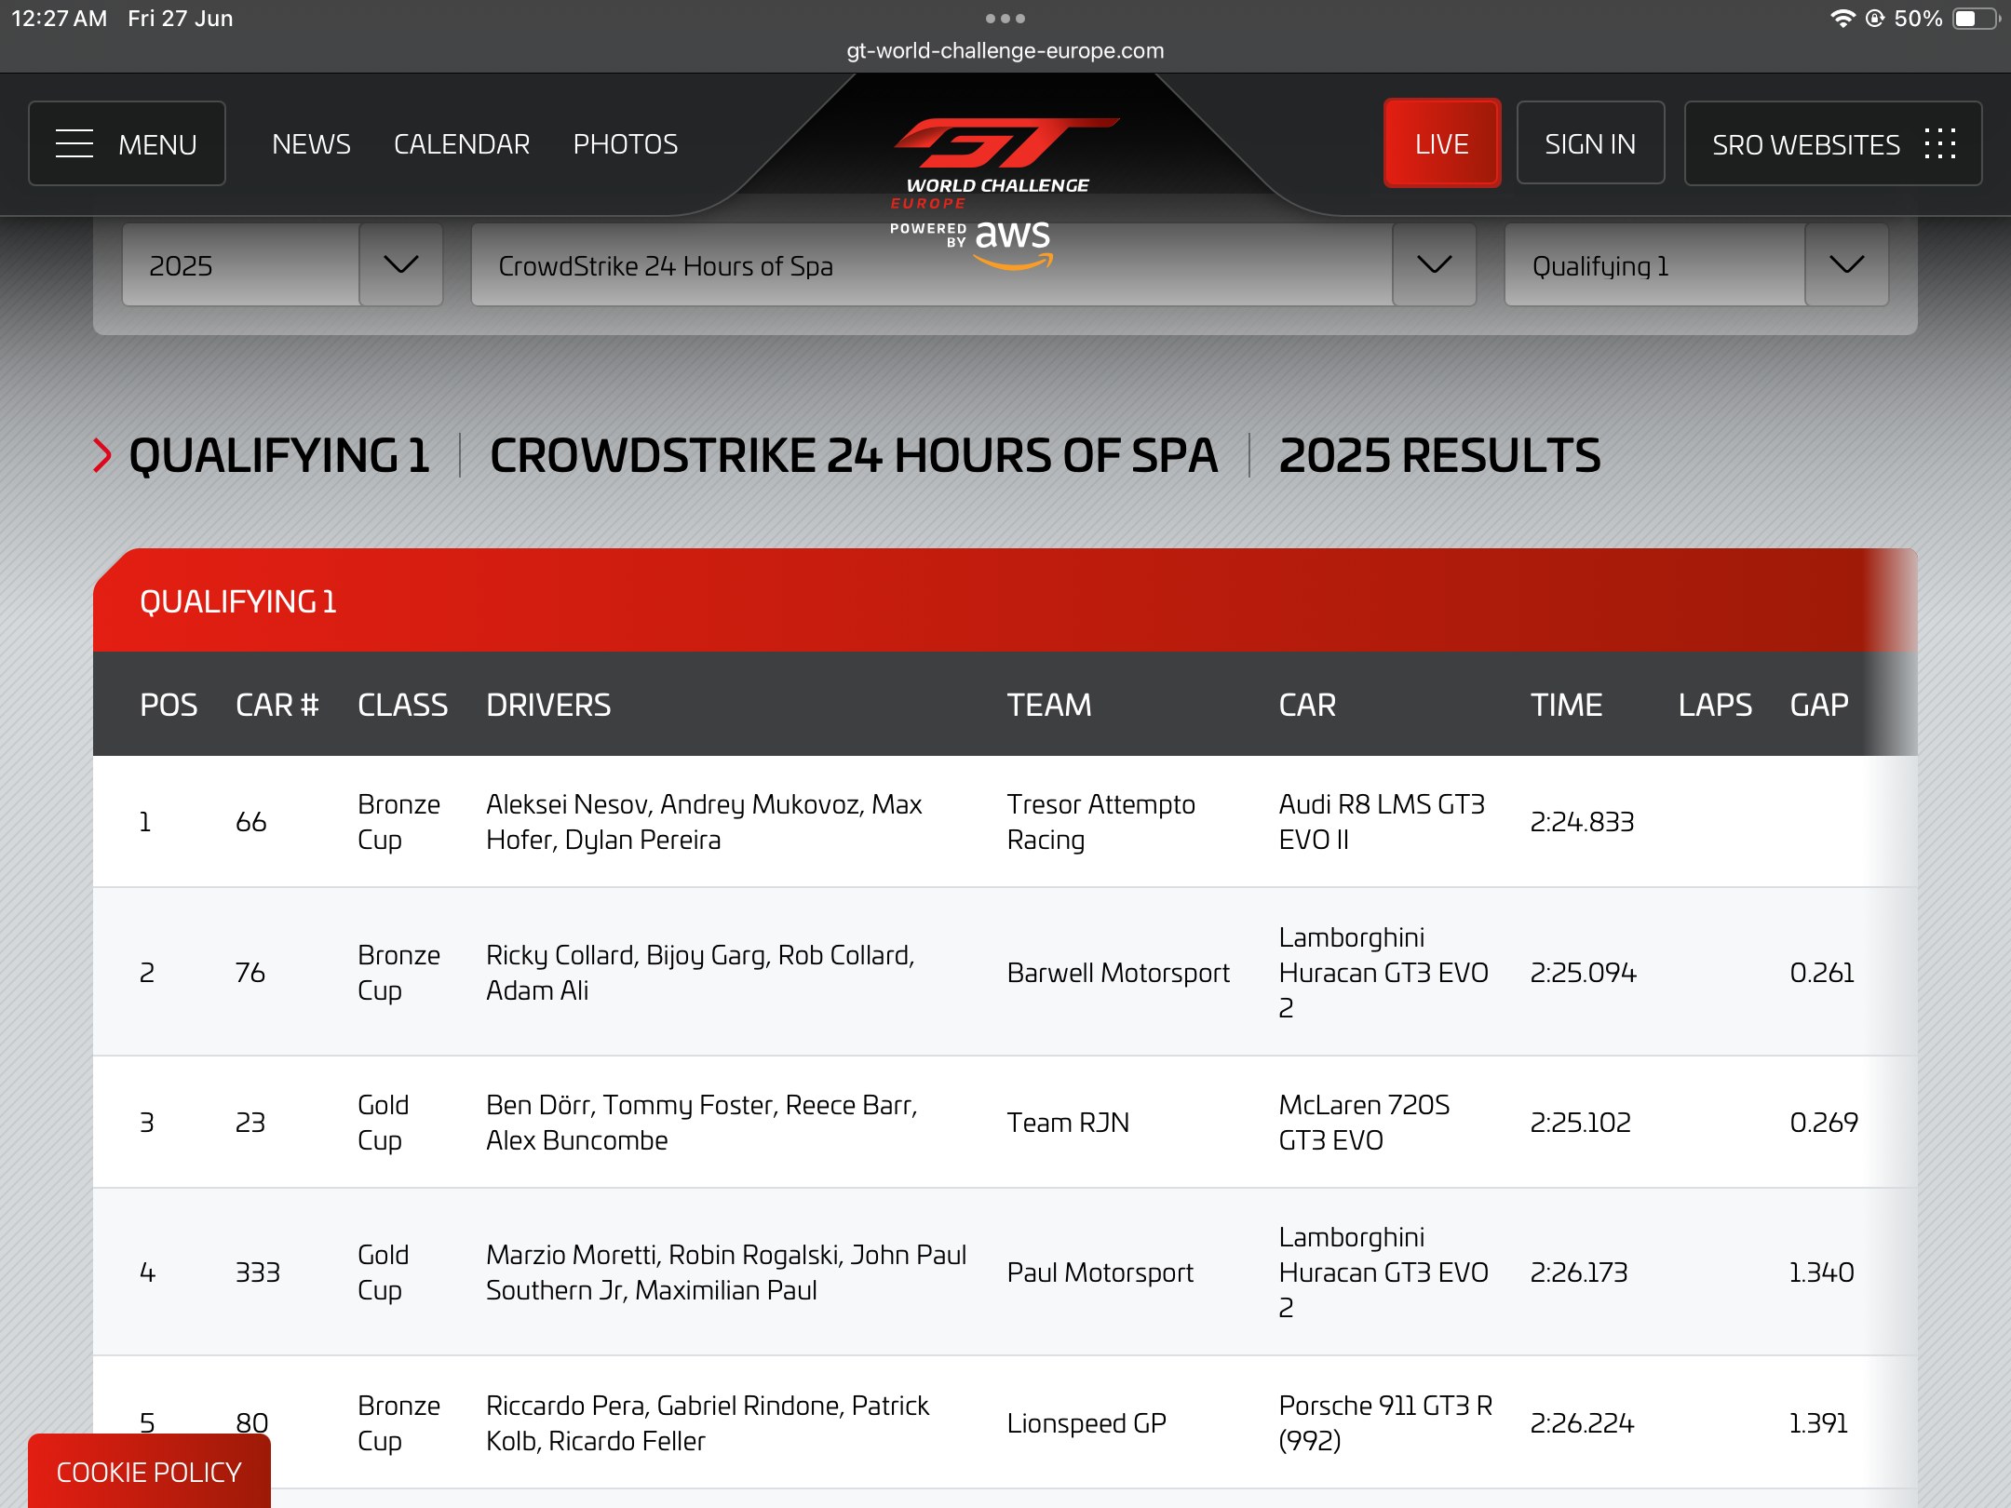Viewport: 2011px width, 1508px height.
Task: Click the 2:26.224 lap time
Action: point(1582,1423)
